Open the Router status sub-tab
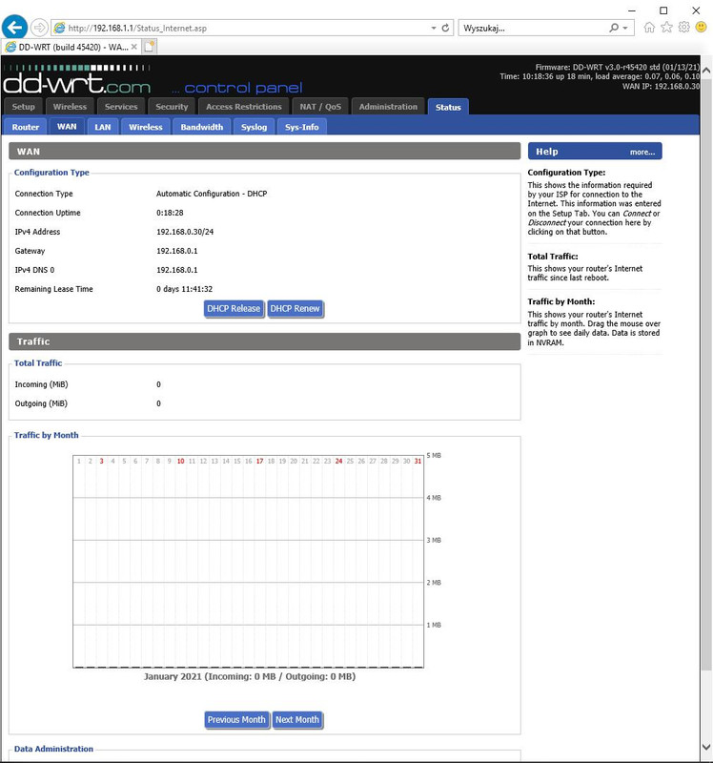Image resolution: width=713 pixels, height=763 pixels. tap(26, 127)
